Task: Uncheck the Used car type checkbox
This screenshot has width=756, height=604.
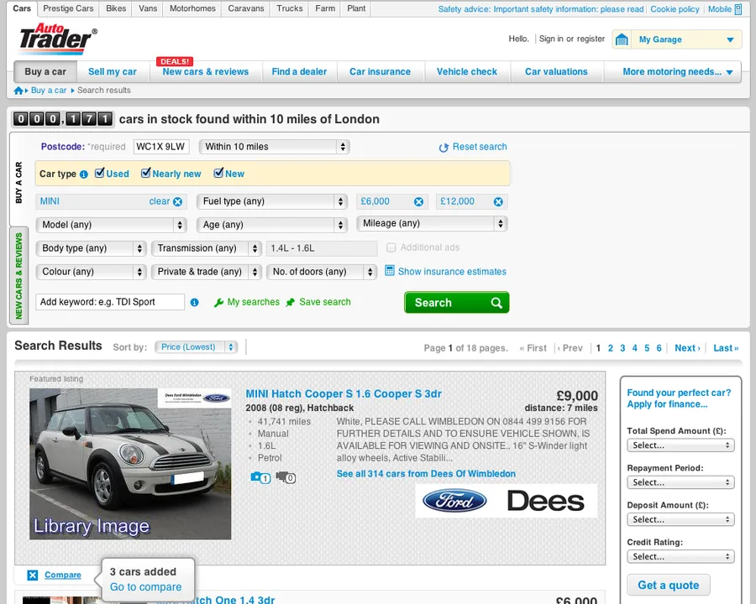Action: click(x=100, y=174)
